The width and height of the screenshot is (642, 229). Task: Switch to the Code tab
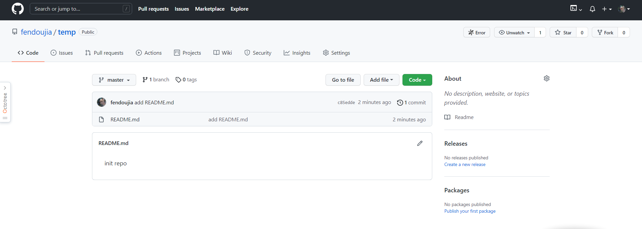coord(28,53)
